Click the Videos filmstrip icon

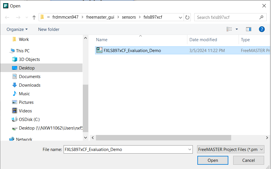pyautogui.click(x=15, y=111)
